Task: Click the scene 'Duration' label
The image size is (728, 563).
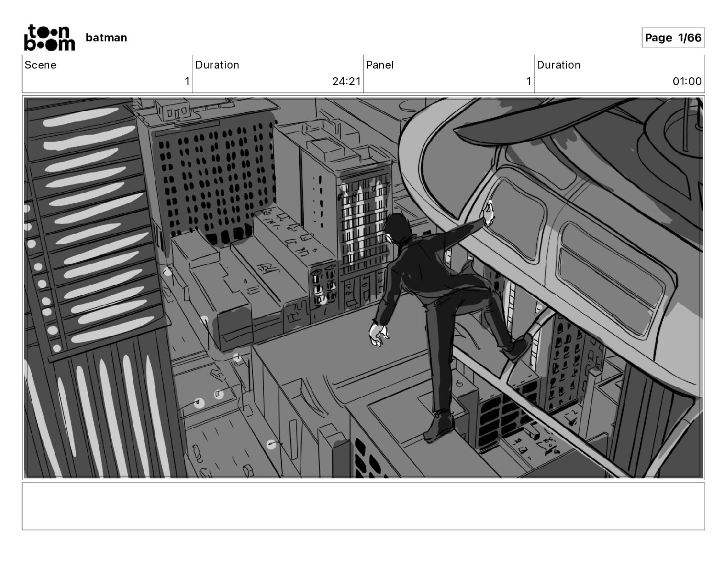Action: pos(217,65)
